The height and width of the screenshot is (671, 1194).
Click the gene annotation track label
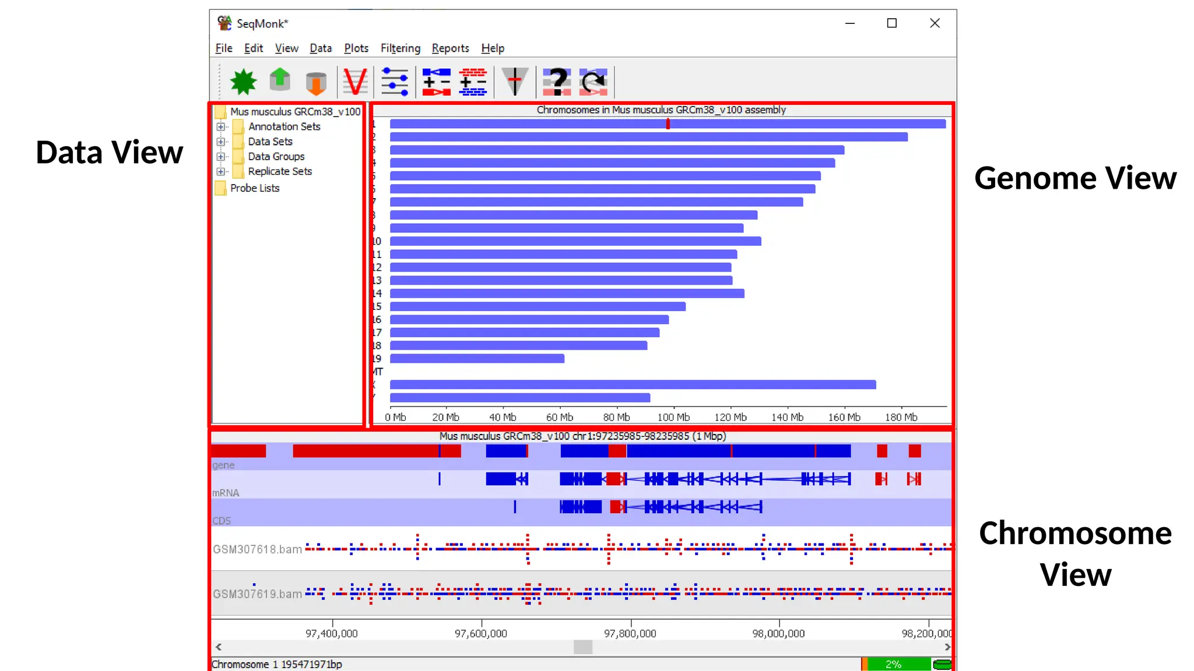point(223,465)
